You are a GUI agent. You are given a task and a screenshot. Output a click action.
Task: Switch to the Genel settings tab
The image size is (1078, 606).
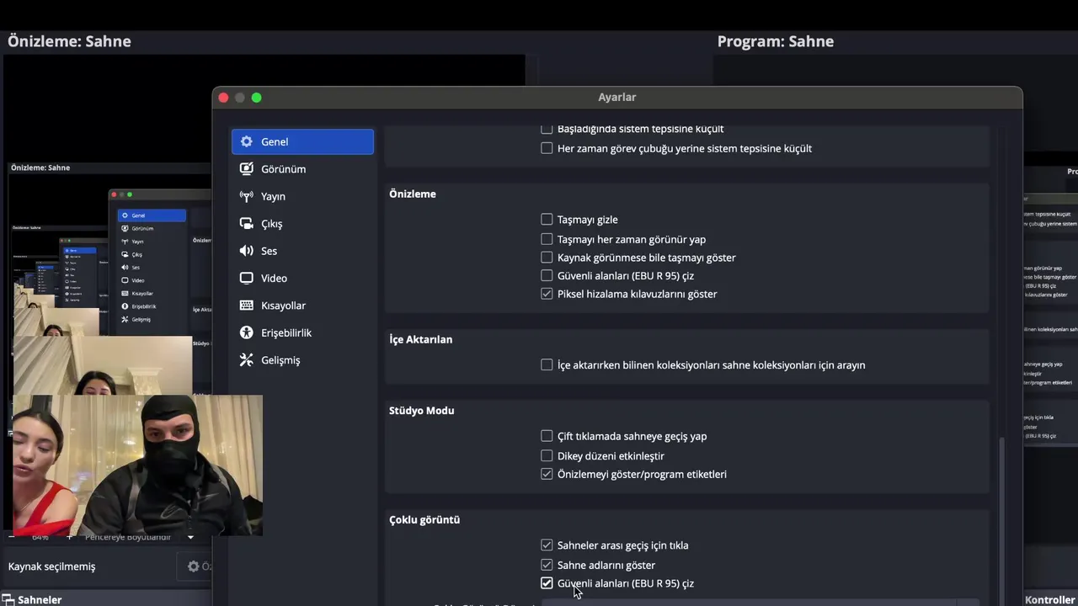pyautogui.click(x=302, y=142)
